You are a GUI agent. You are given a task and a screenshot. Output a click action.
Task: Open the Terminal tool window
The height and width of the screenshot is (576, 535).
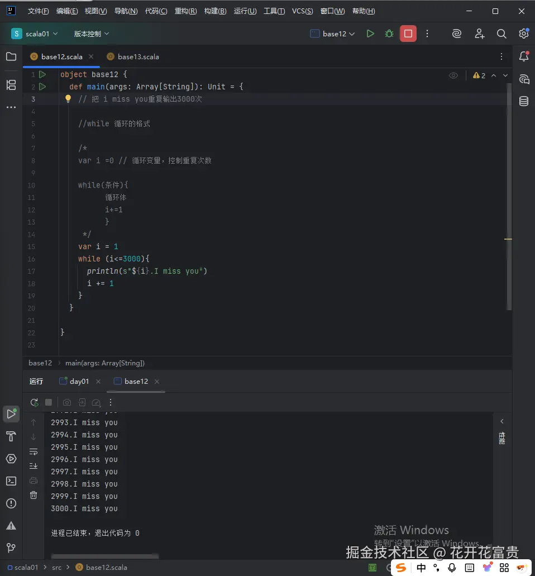pos(11,481)
